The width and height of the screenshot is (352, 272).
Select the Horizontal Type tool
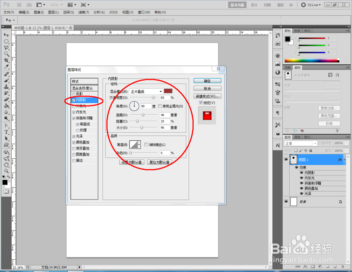pos(6,132)
